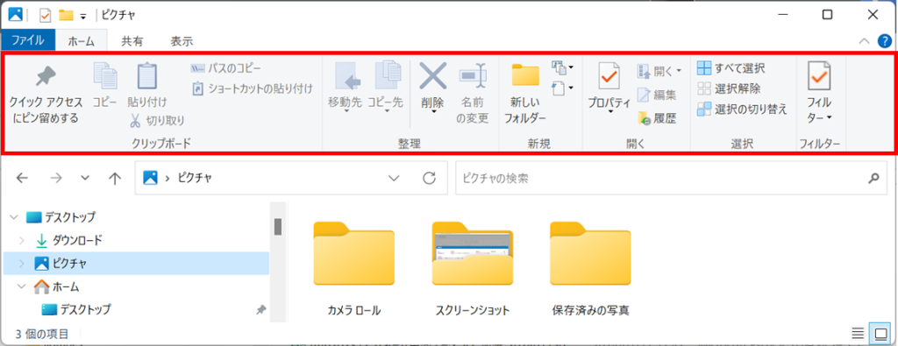Switch to the 表示 tab
The image size is (898, 346).
182,40
